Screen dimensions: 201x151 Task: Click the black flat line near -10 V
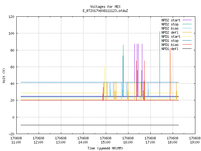coord(100,125)
